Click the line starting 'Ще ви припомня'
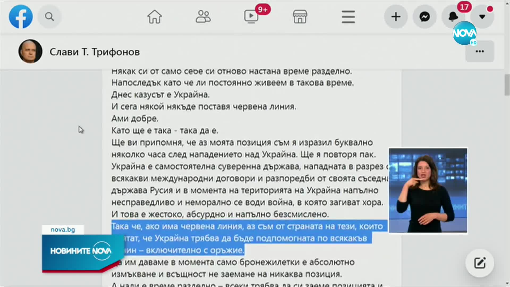This screenshot has height=287, width=510. 242,142
